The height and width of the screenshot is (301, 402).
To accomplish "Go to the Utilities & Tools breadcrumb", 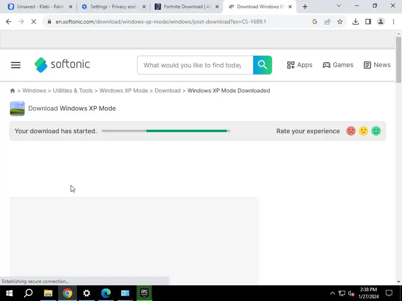I will tap(73, 91).
